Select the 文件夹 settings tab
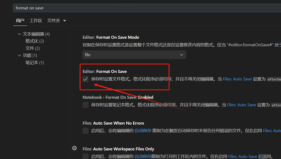Viewport: 281px width, 159px height. coord(54,20)
